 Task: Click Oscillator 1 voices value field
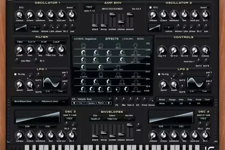click(35, 27)
